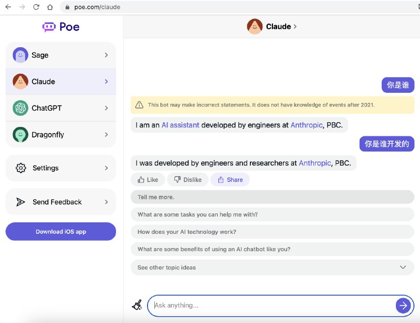Click the chevron next to Sage
Screen dimensions: 420x323
click(x=107, y=55)
